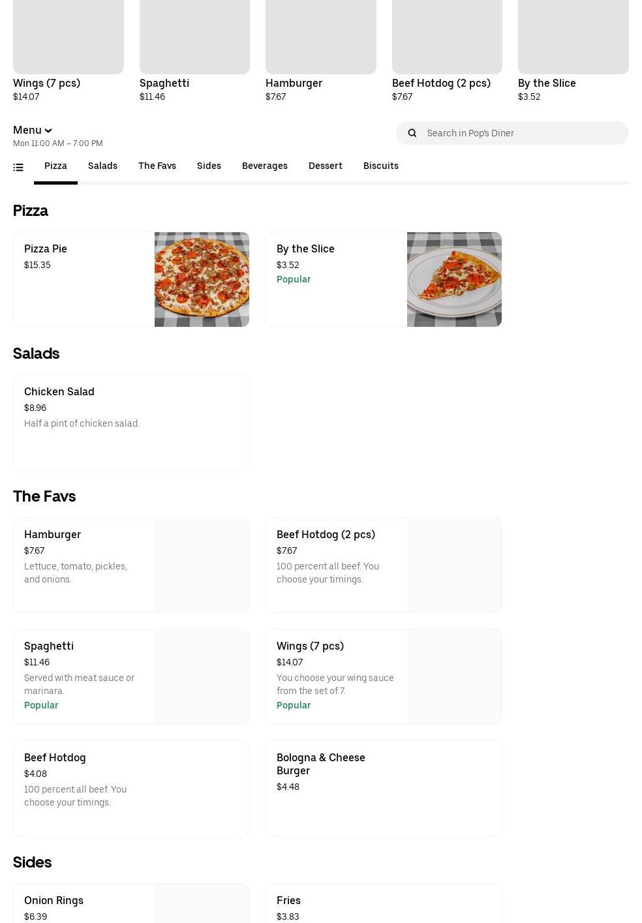The image size is (642, 923).
Task: Jump to the Beverages tab
Action: (264, 166)
